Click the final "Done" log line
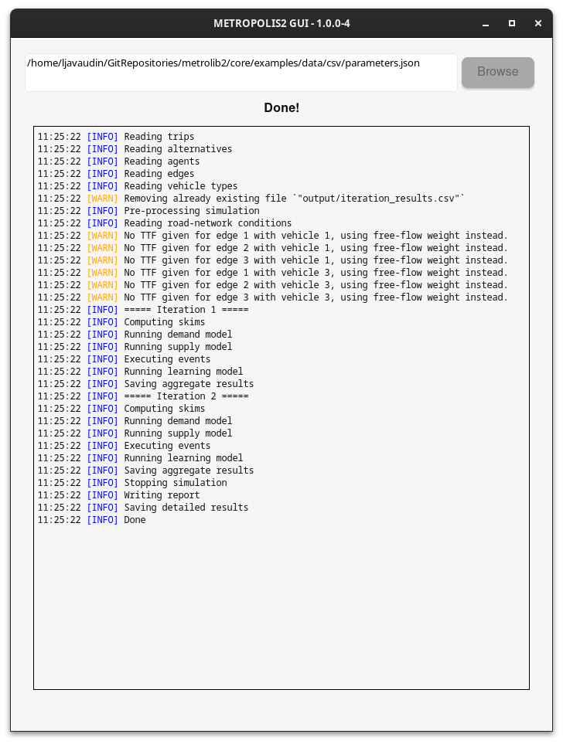The height and width of the screenshot is (744, 563). [x=92, y=520]
